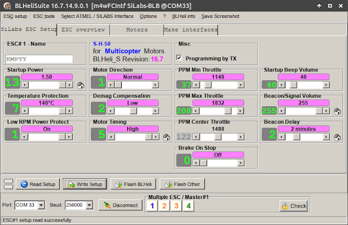Decrease Startup Power with left arrow
Screen dimensions: 348x225
point(25,85)
